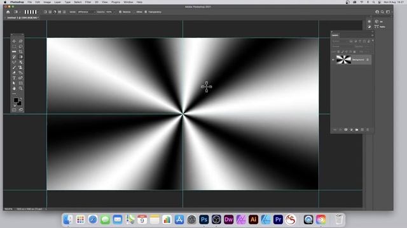Select the Rectangular Marquee tool
The width and height of the screenshot is (407, 228).
point(14,46)
